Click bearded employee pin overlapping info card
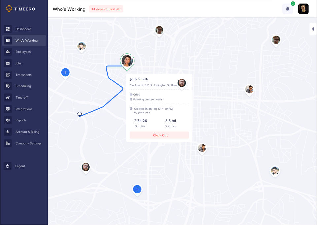Screen dimensions: 317x225 [x=182, y=83]
